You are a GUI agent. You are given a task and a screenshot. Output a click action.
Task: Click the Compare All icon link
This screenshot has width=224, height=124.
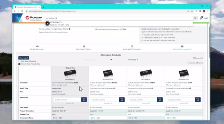tap(198, 58)
